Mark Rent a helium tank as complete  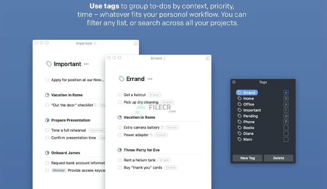(120, 160)
